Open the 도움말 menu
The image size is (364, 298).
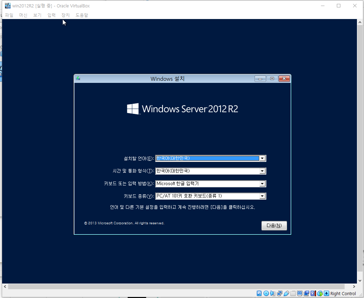point(82,15)
